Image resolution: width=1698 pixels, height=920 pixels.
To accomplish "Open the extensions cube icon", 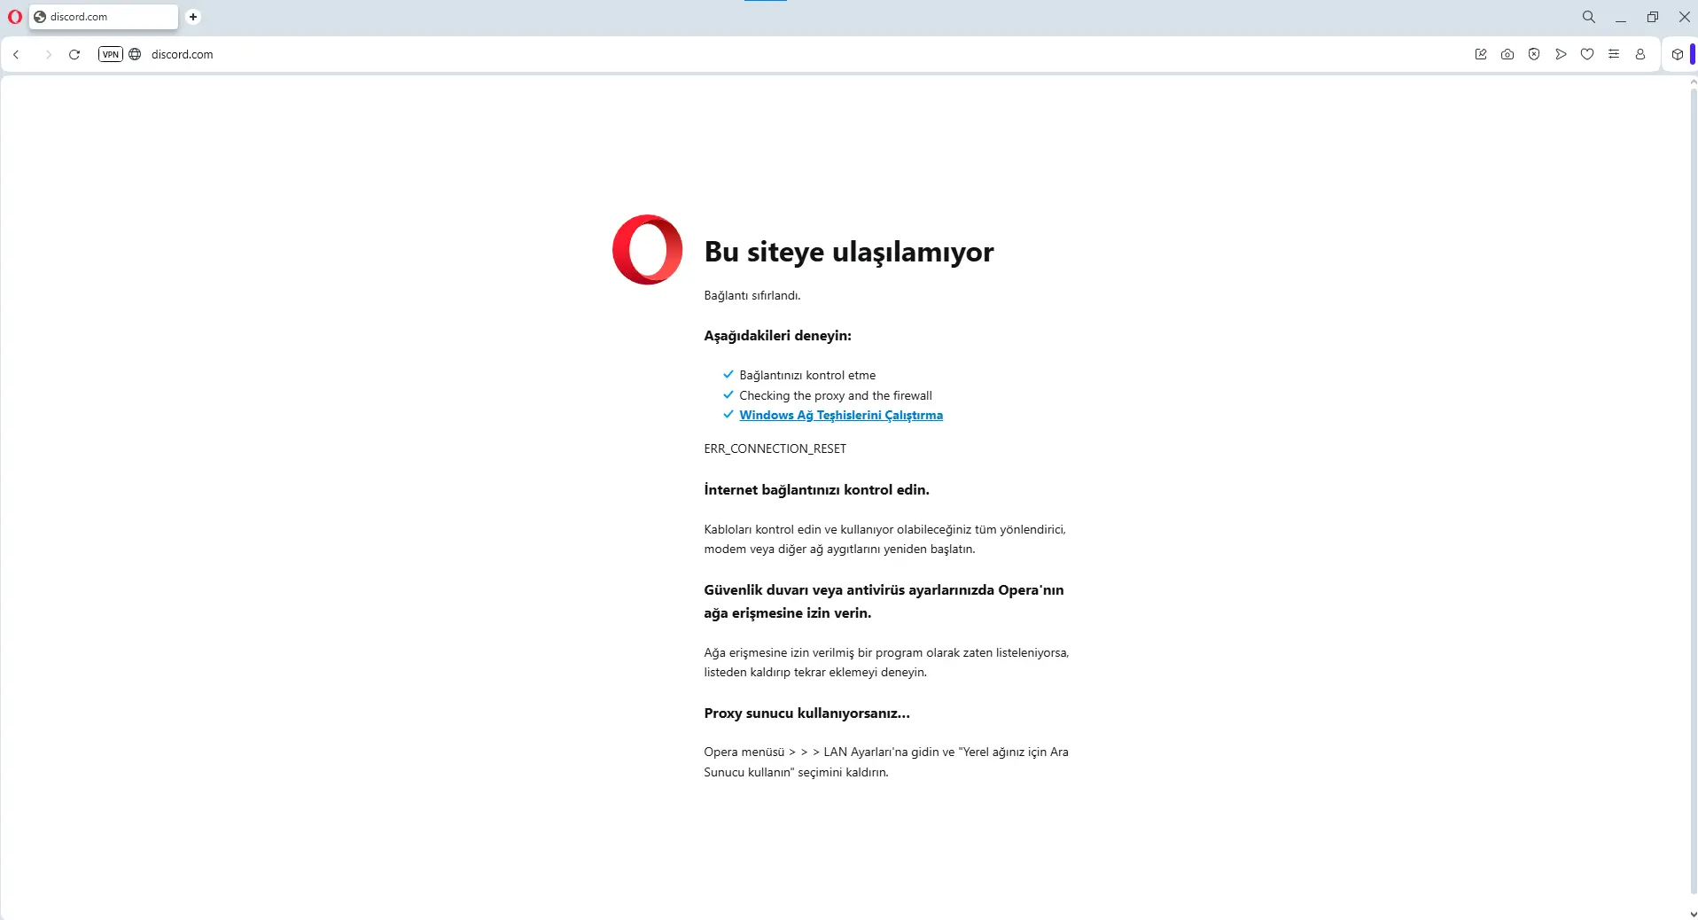I will coord(1678,54).
